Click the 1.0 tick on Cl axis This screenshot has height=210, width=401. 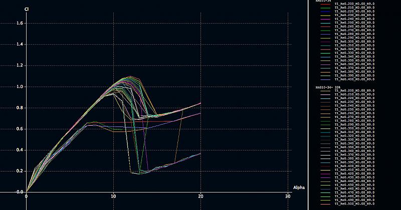point(20,86)
